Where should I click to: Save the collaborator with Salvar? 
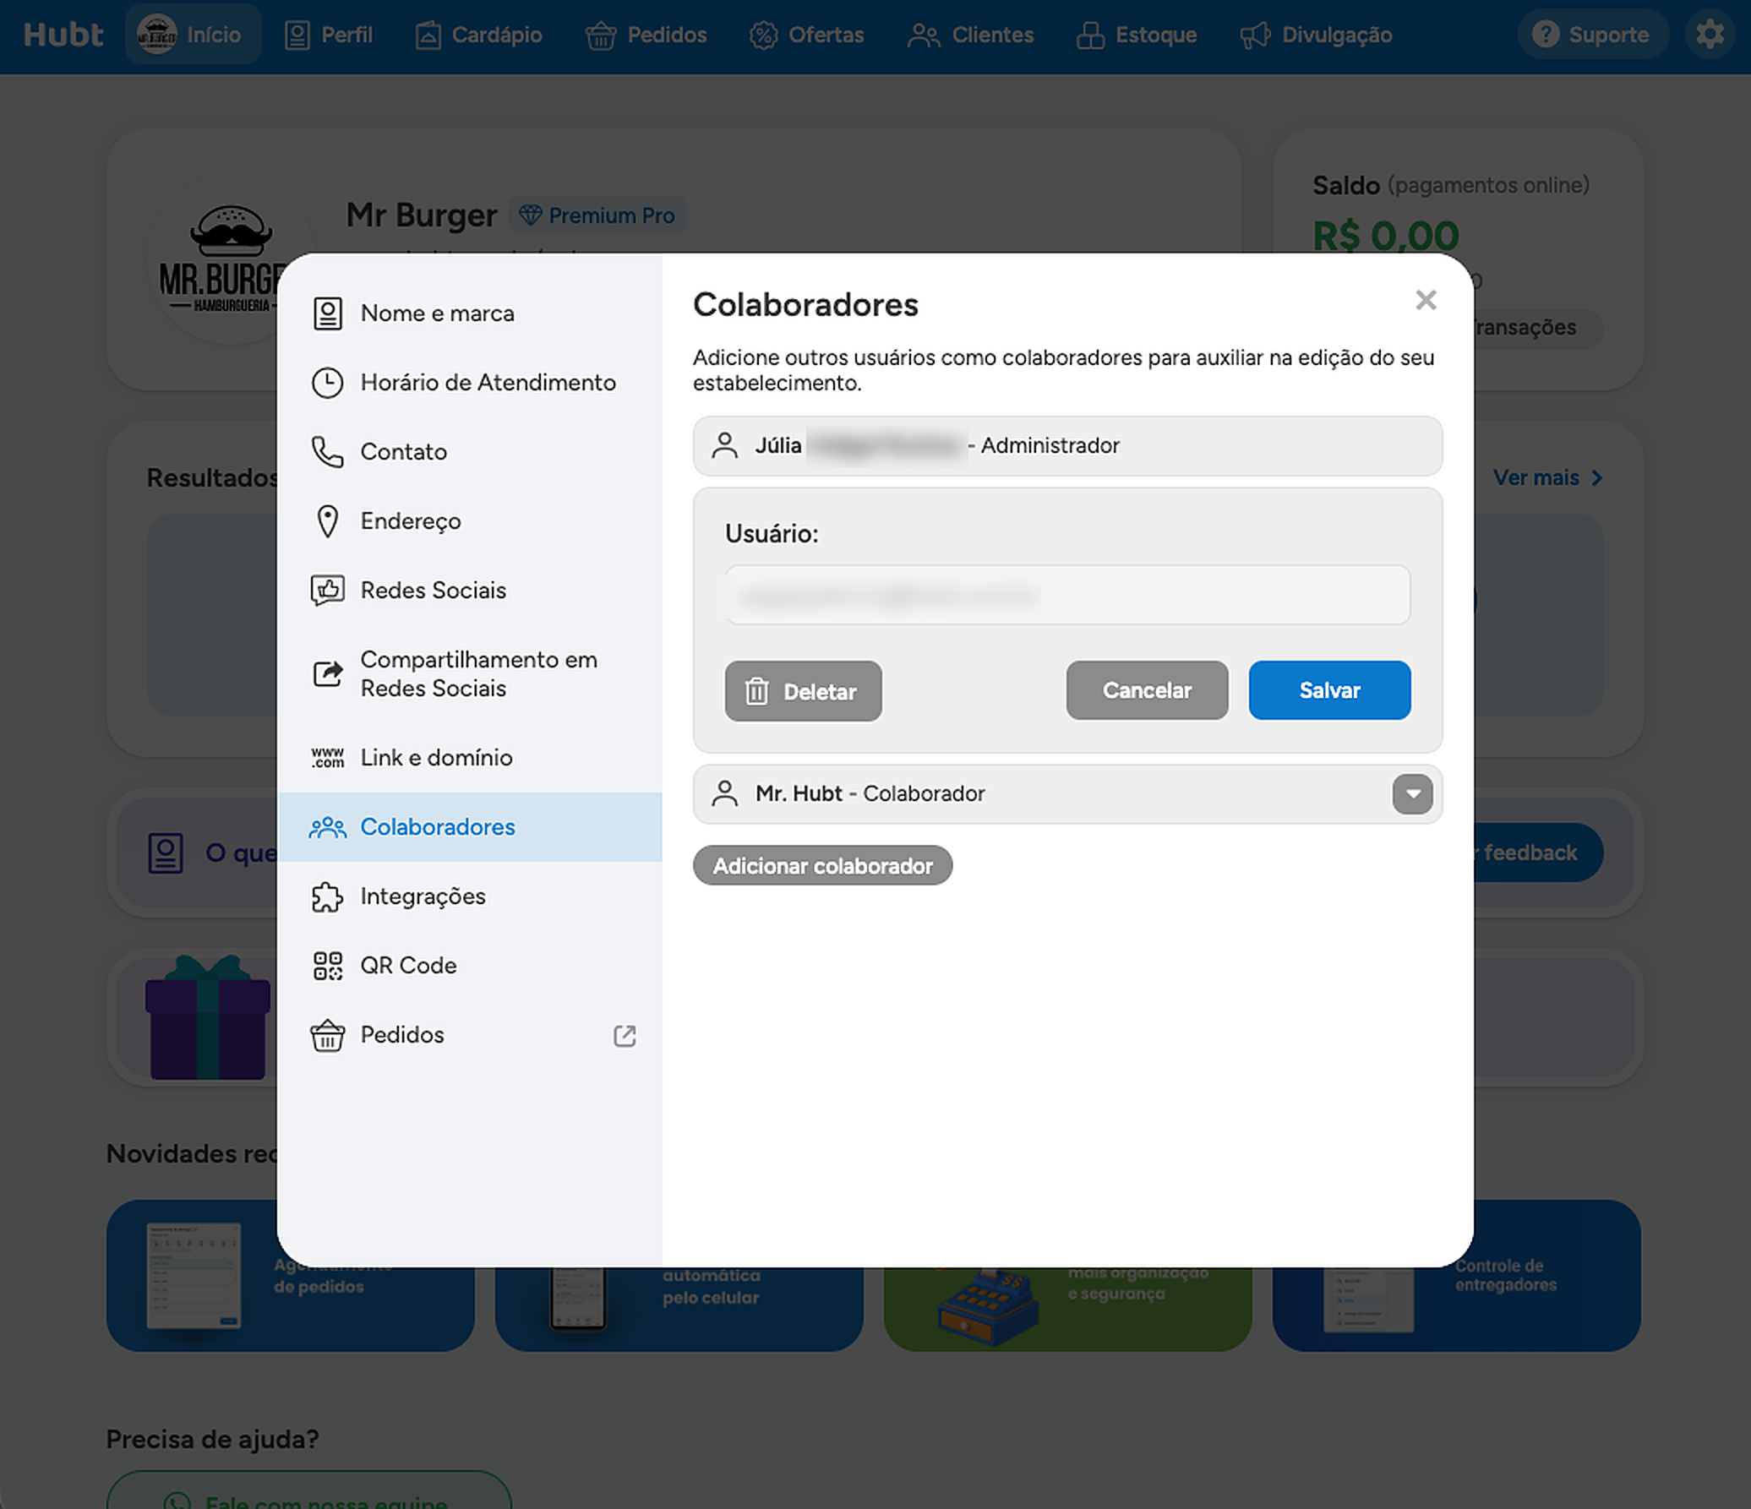1329,690
